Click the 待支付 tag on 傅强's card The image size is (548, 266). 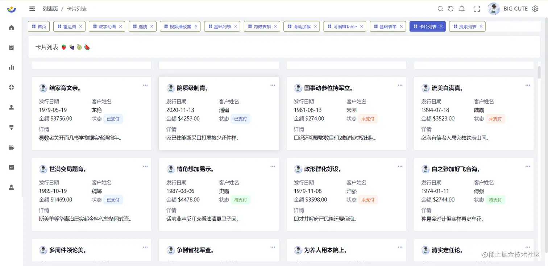coord(495,200)
